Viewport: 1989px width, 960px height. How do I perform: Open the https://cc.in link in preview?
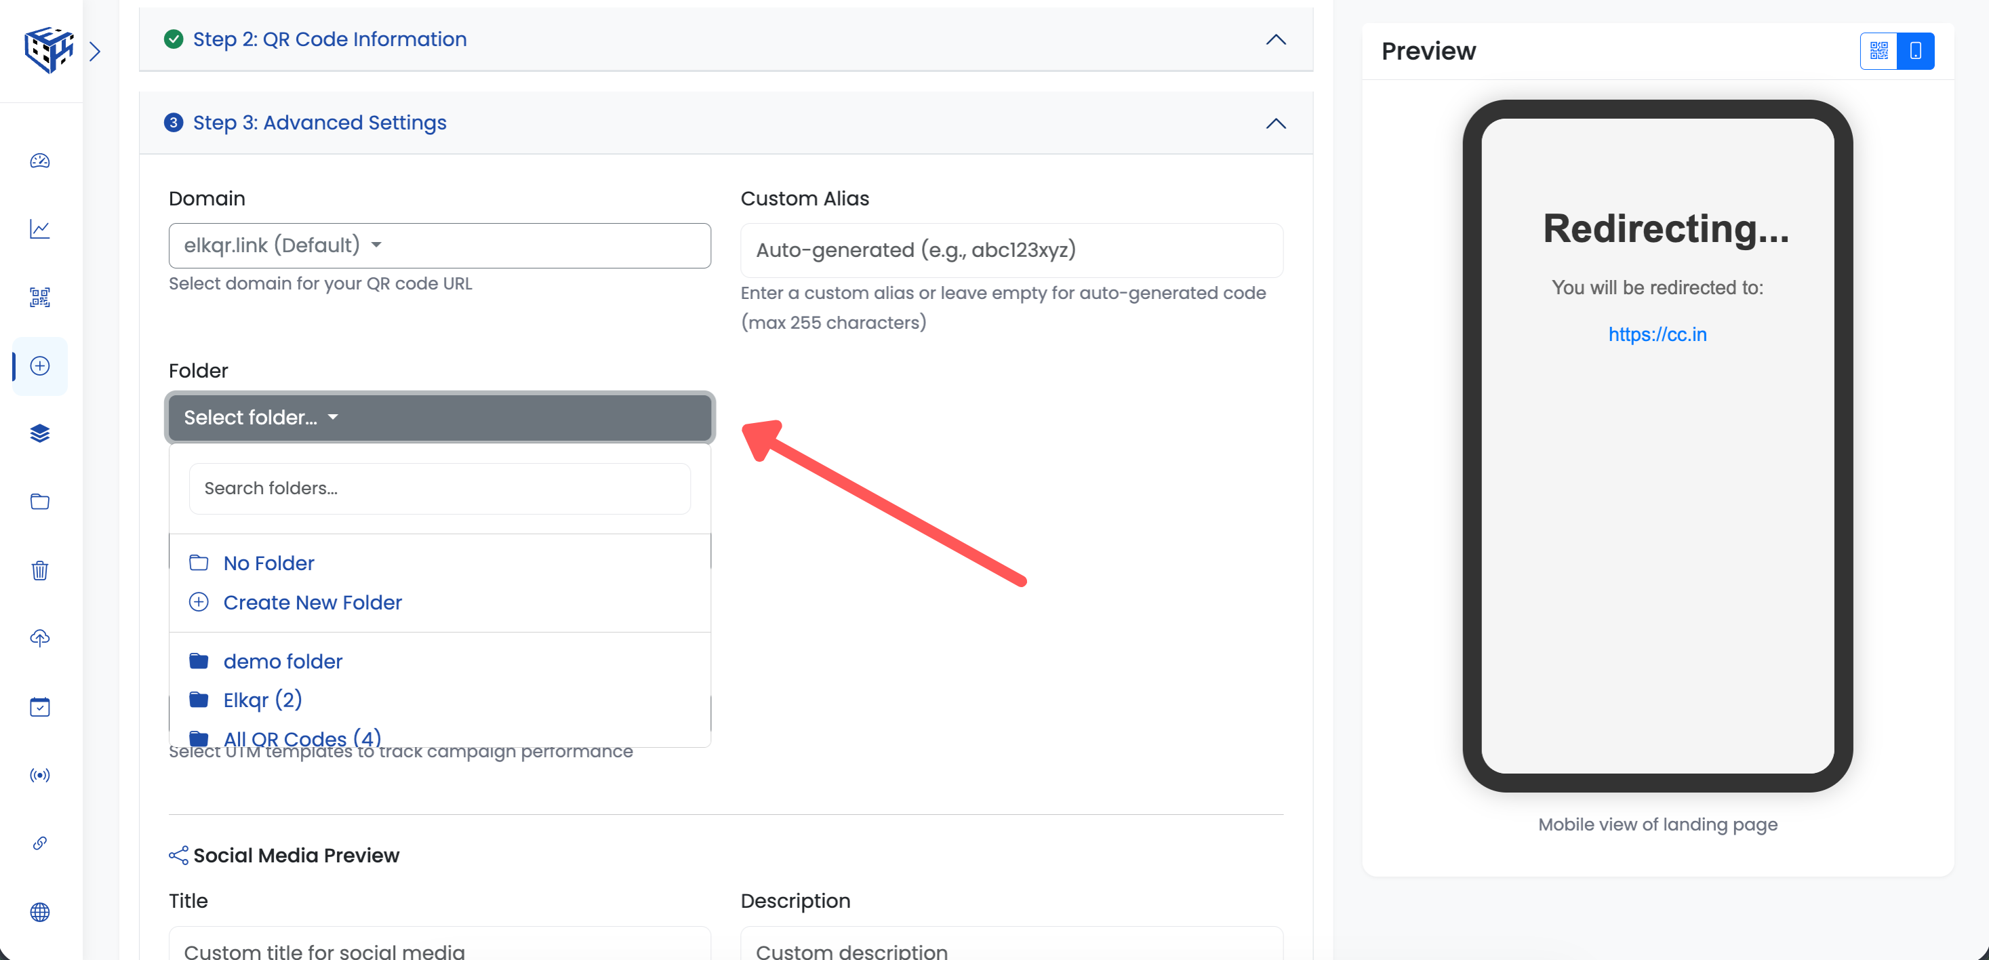[x=1657, y=334]
